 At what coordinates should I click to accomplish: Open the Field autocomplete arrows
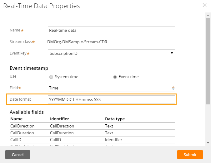173,88
